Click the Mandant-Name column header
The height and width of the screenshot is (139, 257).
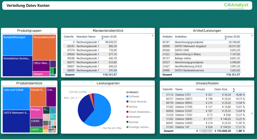pos(86,37)
